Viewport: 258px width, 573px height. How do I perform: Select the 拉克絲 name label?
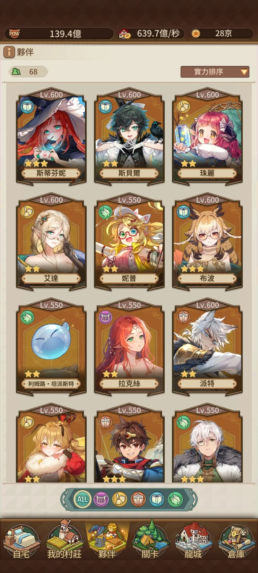[x=129, y=384]
